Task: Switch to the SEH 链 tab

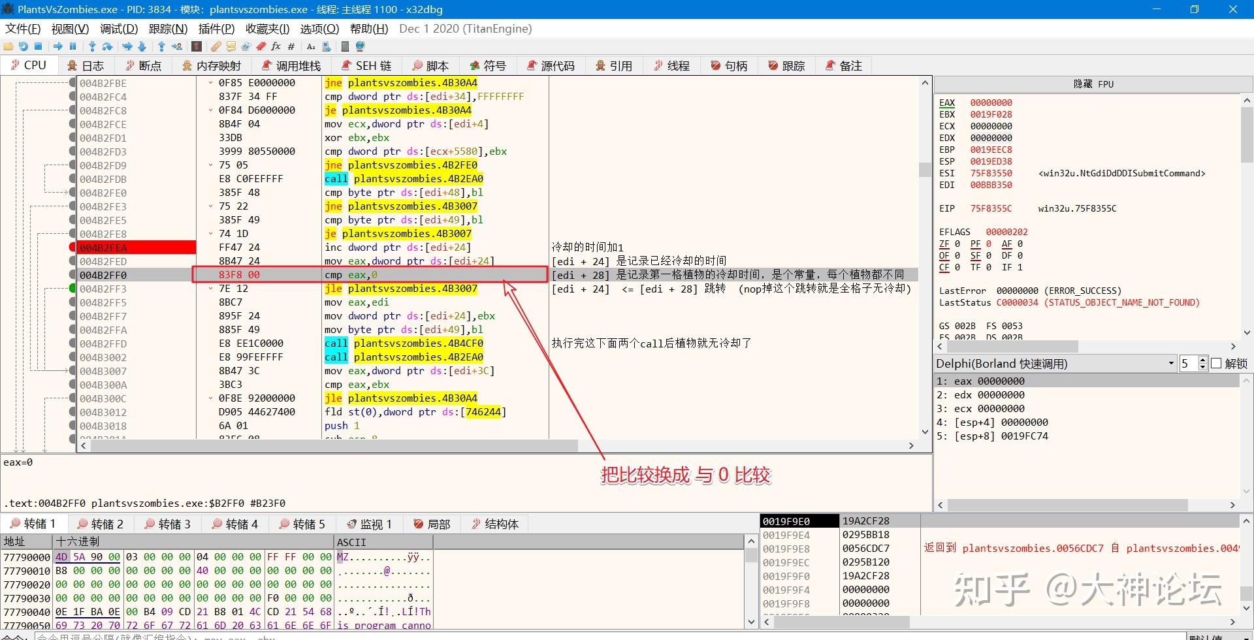Action: (366, 66)
